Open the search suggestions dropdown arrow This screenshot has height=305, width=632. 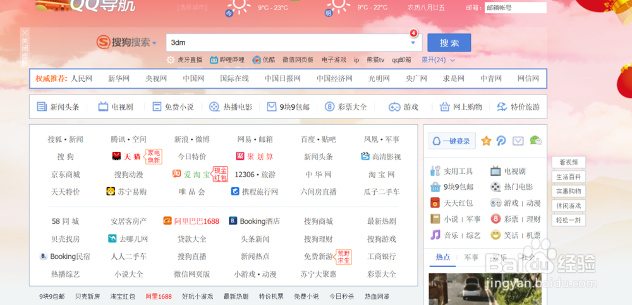tap(413, 43)
